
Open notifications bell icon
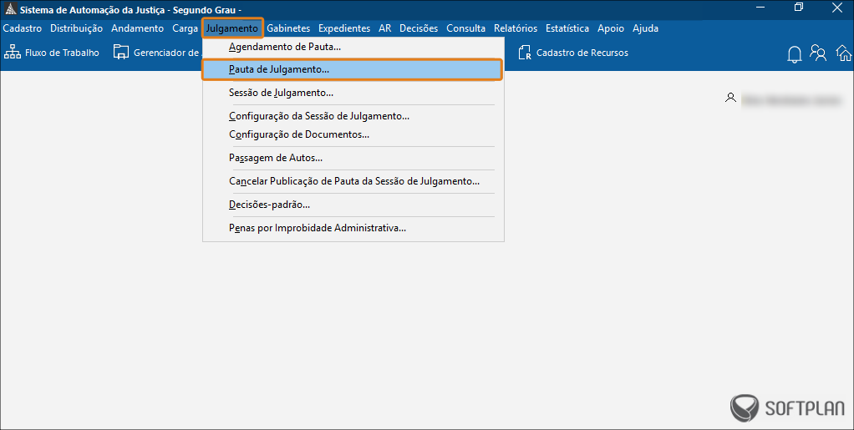795,54
